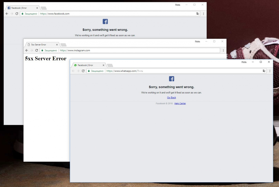Click 'Sorry, something went wrong.' in Facebook window
The width and height of the screenshot is (279, 187).
pos(105,30)
